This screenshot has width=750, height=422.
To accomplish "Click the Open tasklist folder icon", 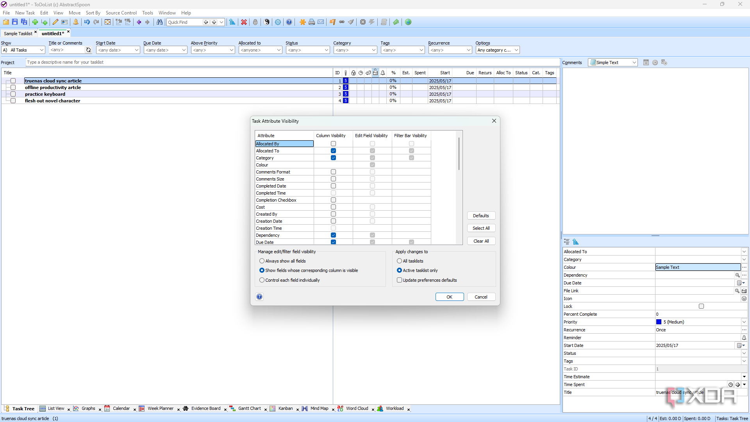I will point(6,22).
